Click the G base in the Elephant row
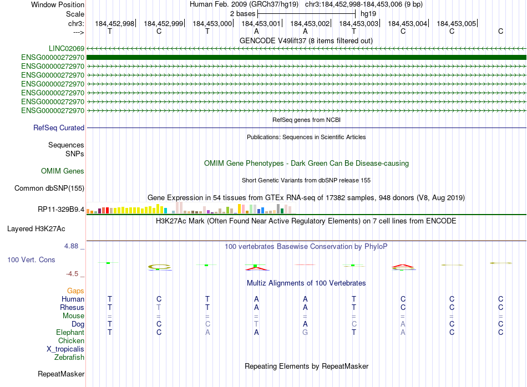 (305, 332)
